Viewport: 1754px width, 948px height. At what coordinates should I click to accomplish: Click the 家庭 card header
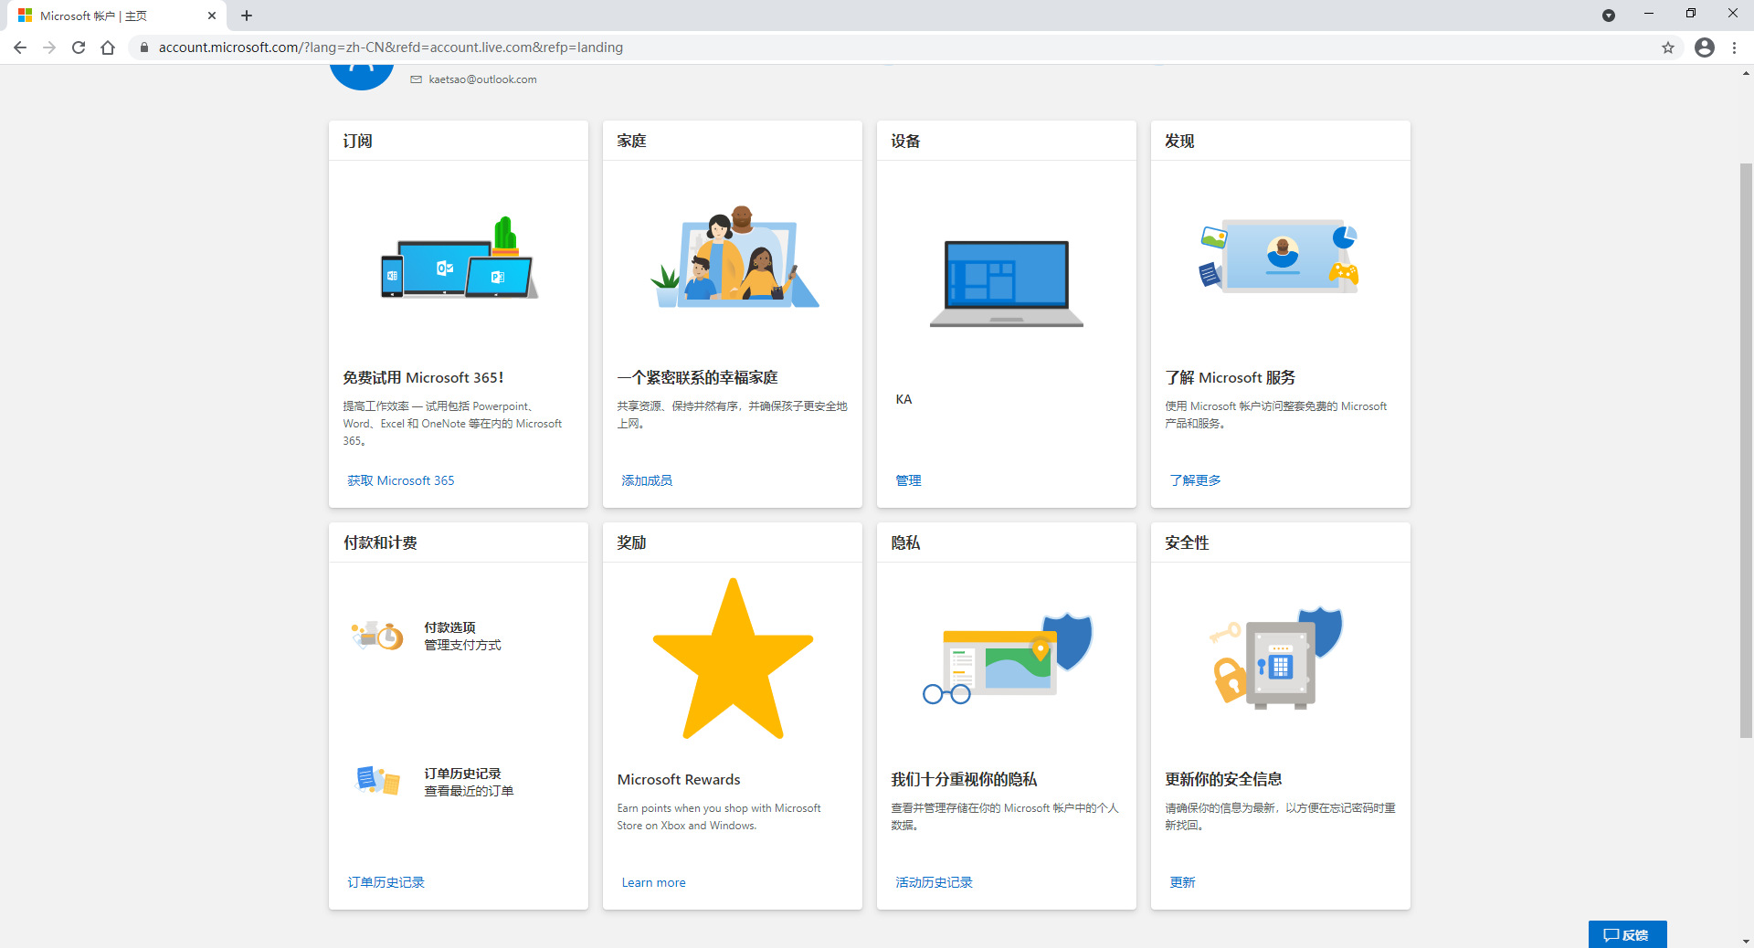(733, 141)
